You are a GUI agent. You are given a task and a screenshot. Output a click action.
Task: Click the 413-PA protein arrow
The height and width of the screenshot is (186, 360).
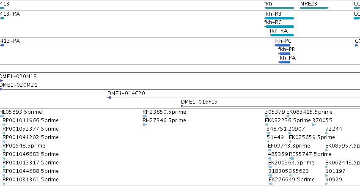point(2,45)
